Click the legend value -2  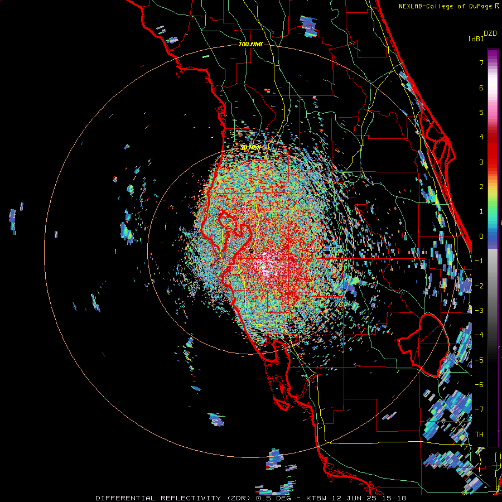pos(479,286)
